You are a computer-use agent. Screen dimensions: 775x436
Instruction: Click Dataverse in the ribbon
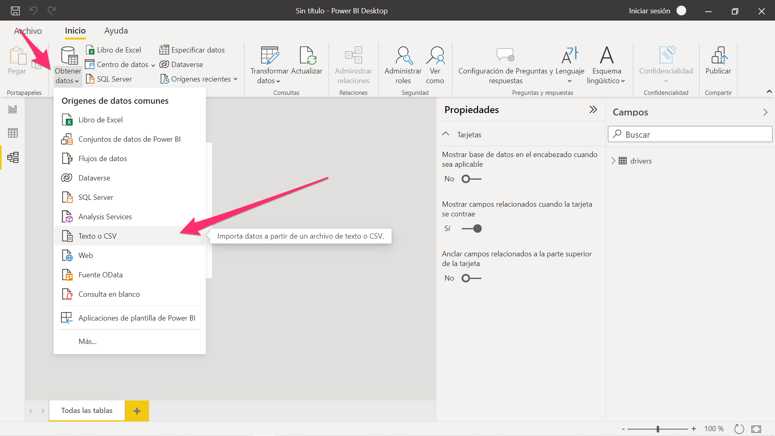tap(181, 65)
